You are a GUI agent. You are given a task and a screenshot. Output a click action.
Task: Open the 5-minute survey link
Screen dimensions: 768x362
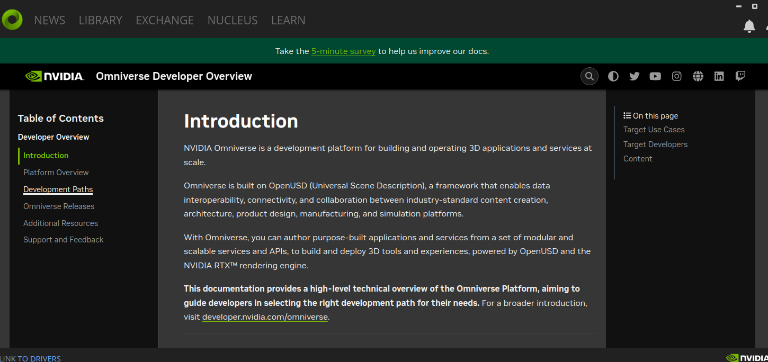(343, 51)
